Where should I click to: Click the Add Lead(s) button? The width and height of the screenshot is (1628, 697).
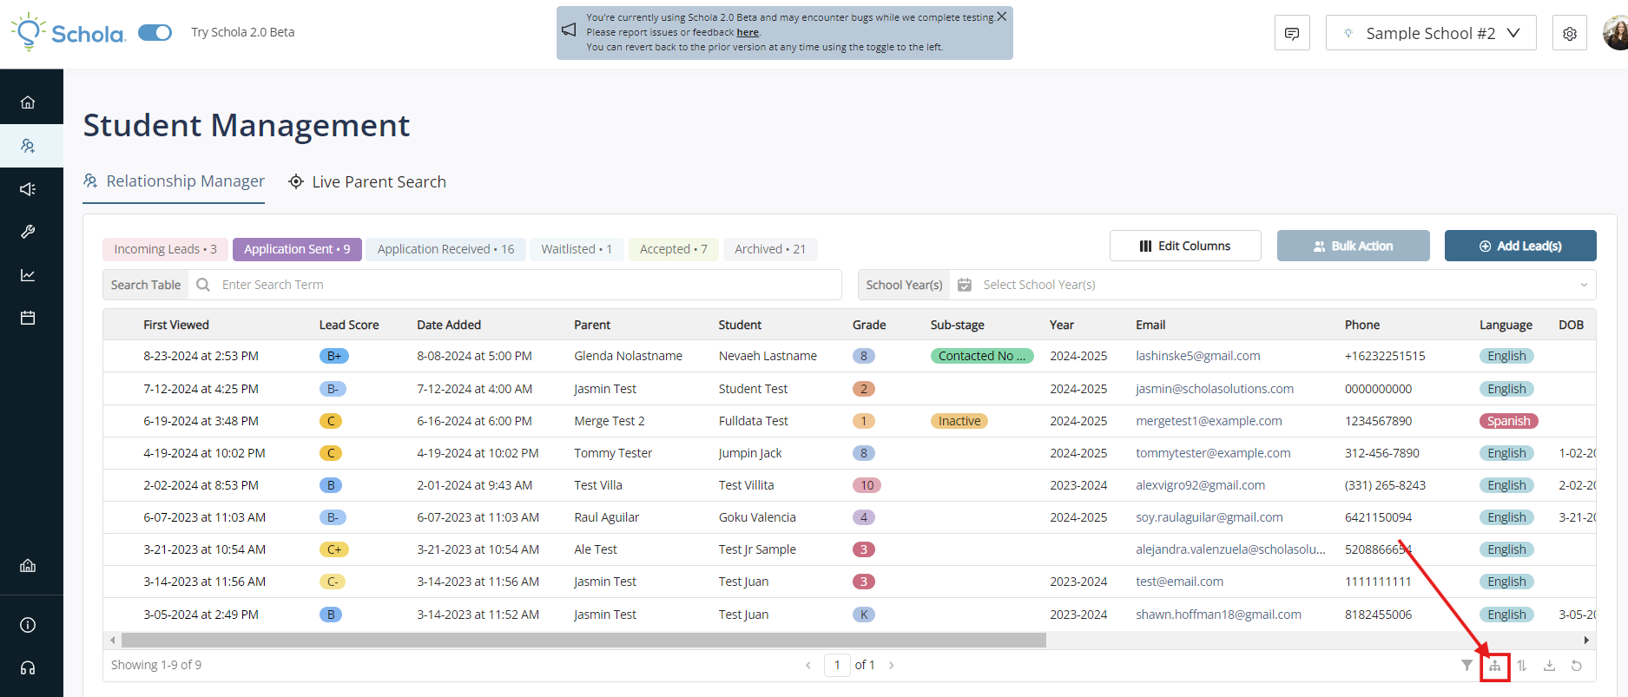[1520, 246]
